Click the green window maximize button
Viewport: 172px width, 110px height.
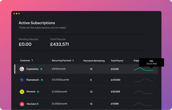point(19,14)
